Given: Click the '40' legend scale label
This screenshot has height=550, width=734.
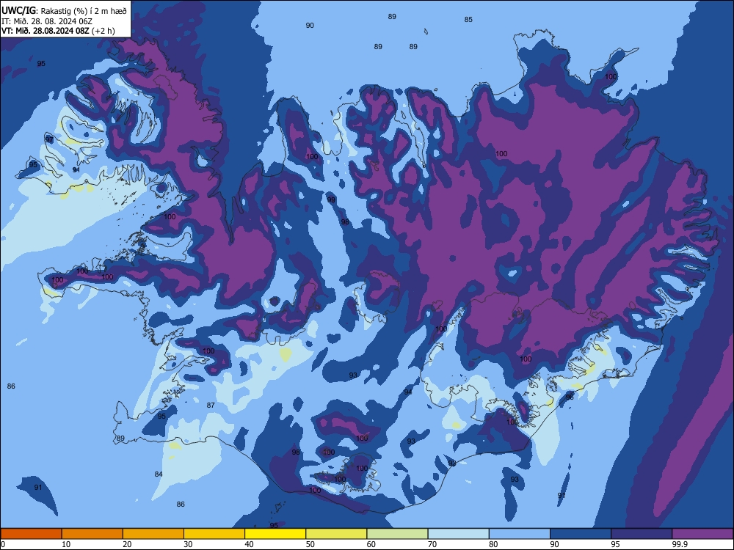Looking at the screenshot, I should (249, 544).
